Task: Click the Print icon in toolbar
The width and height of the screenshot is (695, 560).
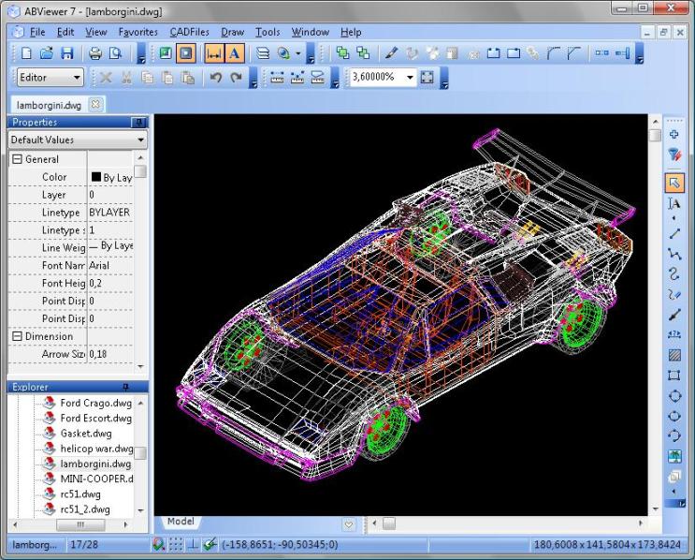Action: [x=94, y=53]
